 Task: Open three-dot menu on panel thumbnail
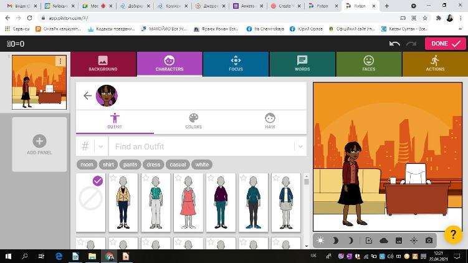pyautogui.click(x=60, y=61)
